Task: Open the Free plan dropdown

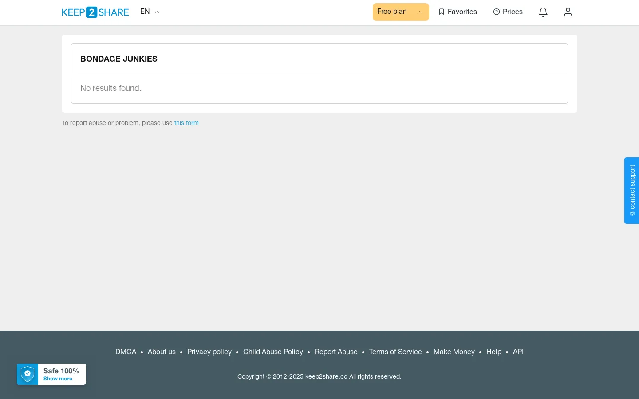Action: [x=401, y=12]
